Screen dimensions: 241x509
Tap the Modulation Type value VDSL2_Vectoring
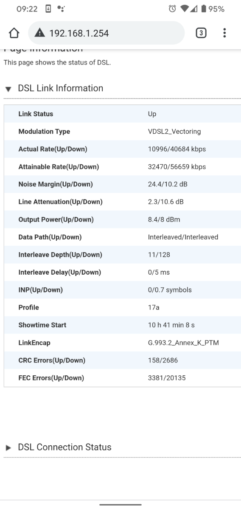[174, 132]
